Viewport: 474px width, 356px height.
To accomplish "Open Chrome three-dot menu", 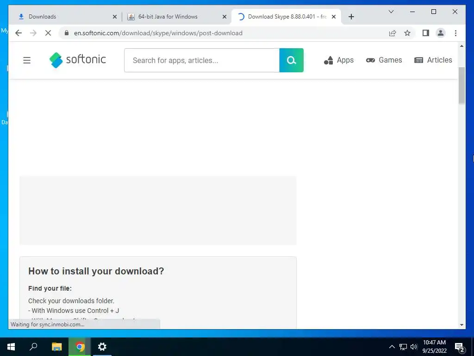I will tap(455, 33).
